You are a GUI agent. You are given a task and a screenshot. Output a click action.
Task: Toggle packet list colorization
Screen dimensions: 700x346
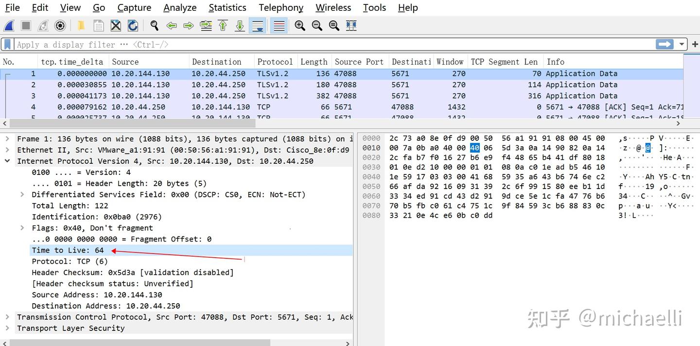click(x=279, y=25)
